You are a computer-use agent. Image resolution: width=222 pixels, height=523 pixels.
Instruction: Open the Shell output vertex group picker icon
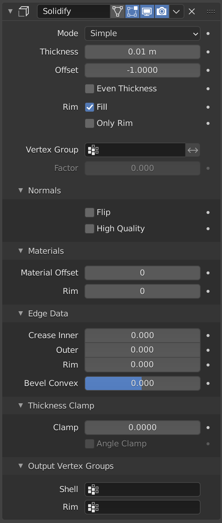[93, 489]
